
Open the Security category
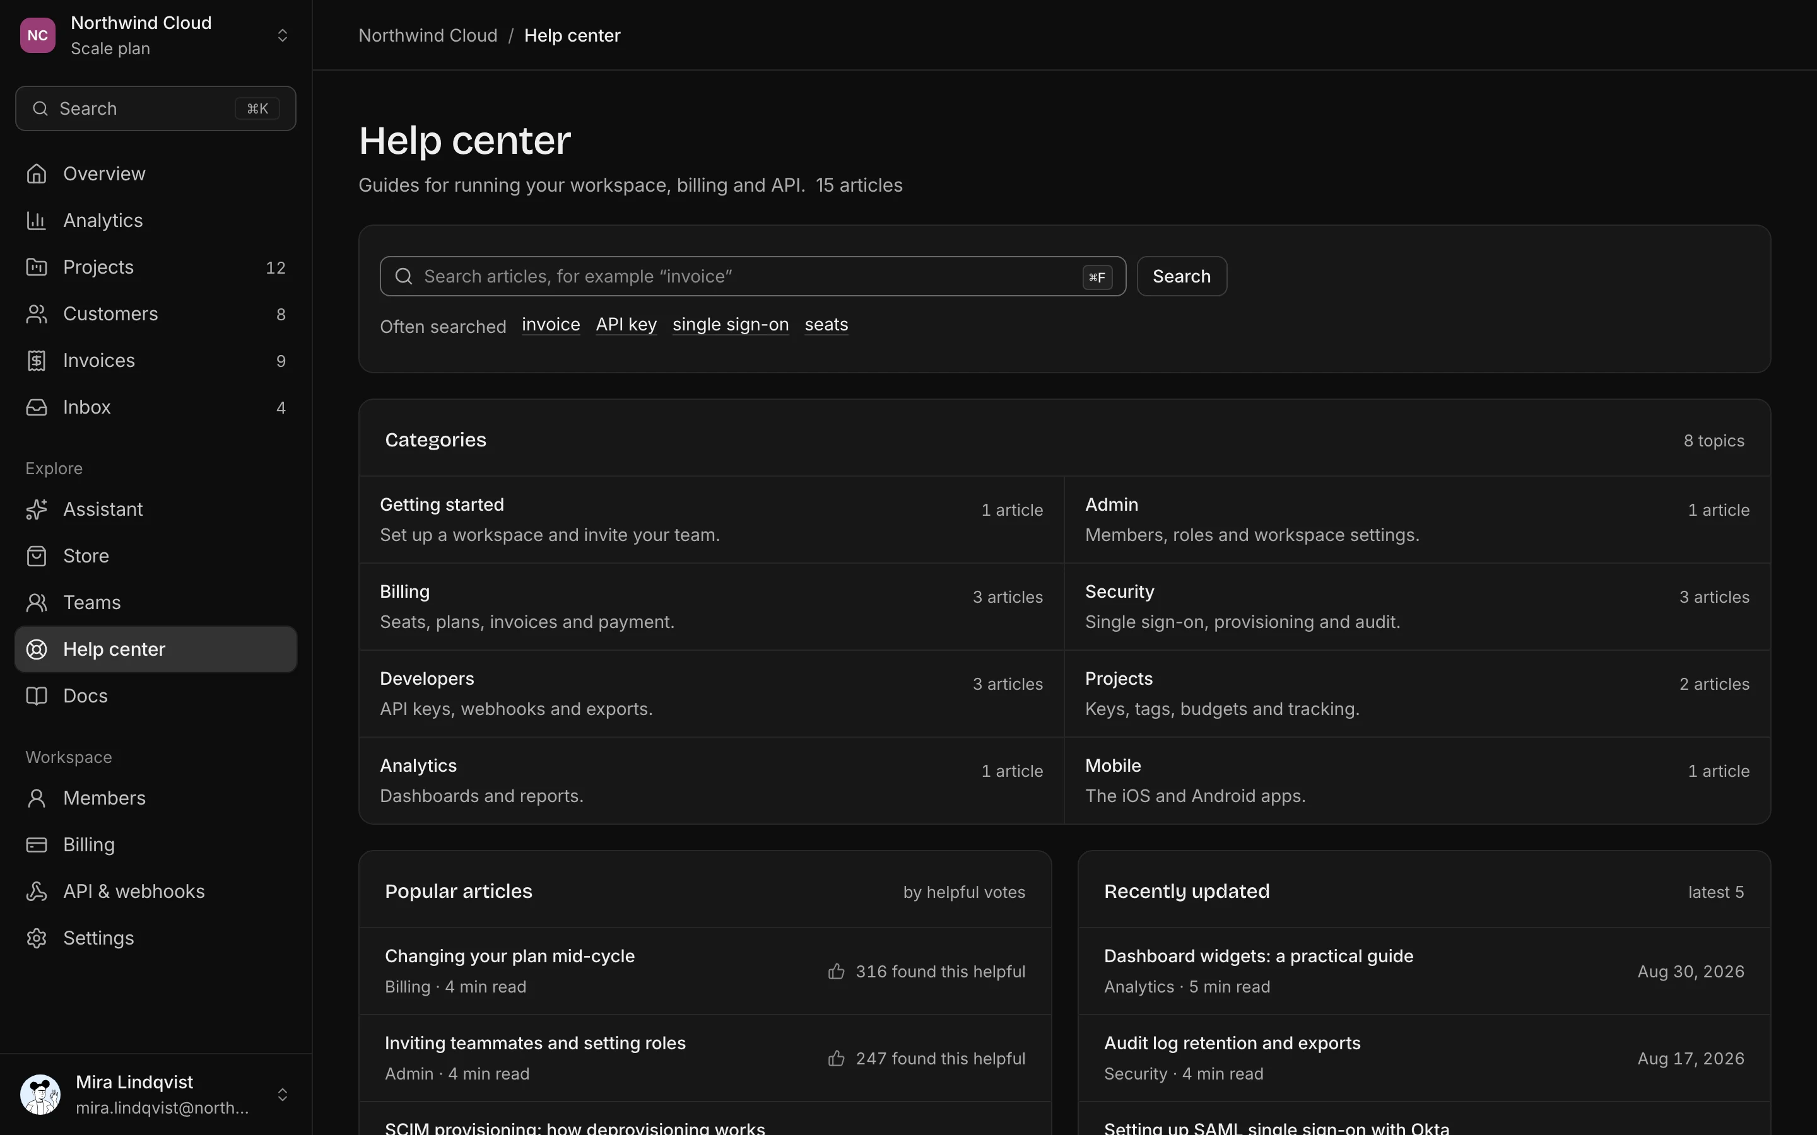click(1417, 607)
